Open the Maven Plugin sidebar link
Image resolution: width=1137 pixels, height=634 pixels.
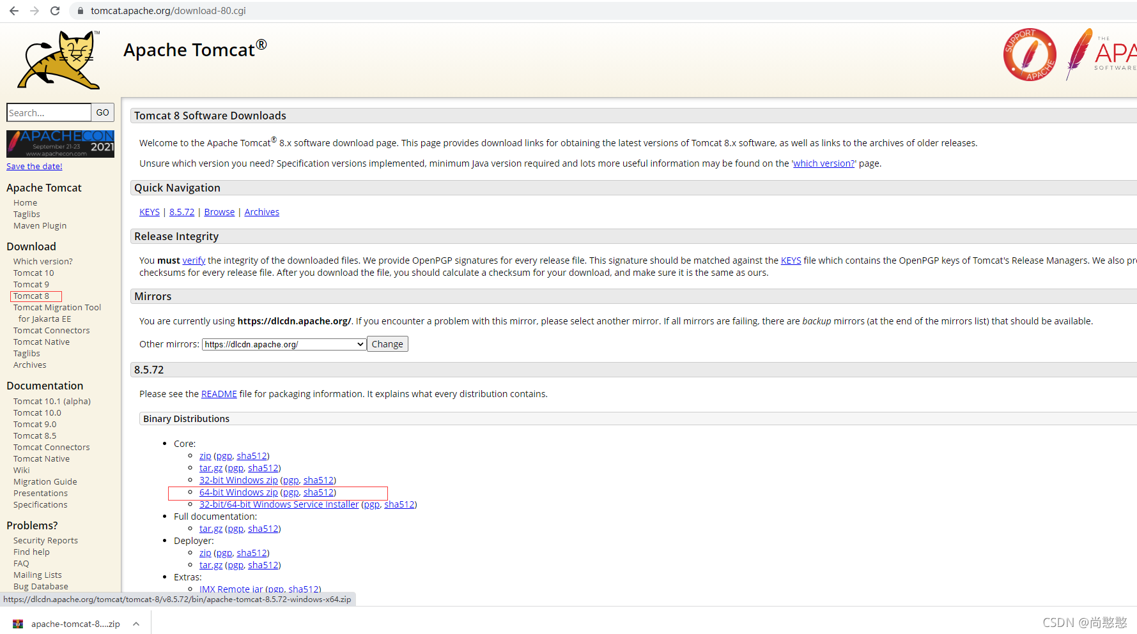coord(40,226)
